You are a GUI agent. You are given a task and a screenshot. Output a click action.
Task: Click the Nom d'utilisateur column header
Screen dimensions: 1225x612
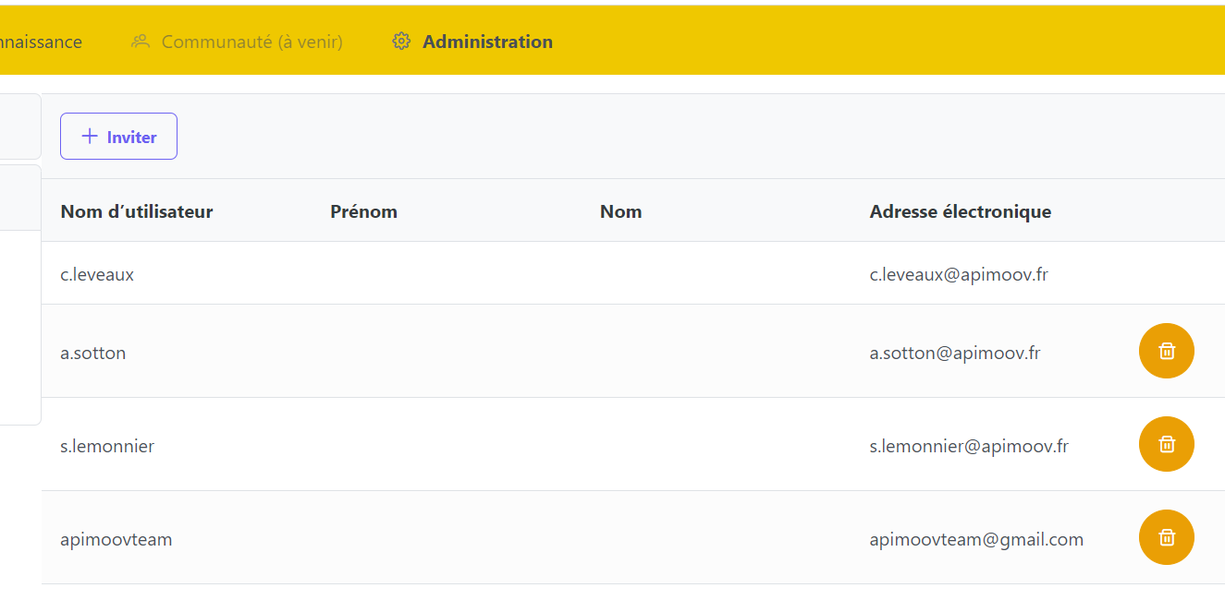[137, 211]
